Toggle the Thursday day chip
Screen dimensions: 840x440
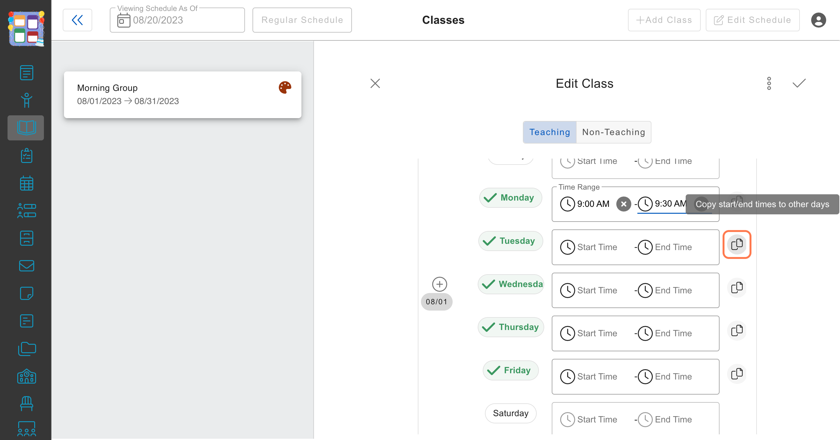(511, 327)
